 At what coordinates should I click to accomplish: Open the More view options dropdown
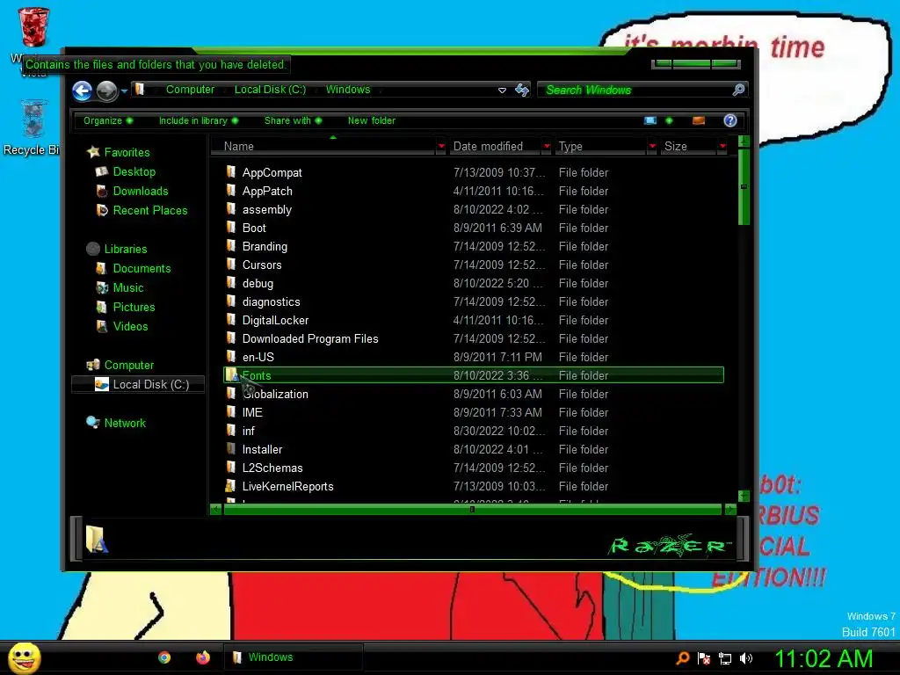[x=669, y=120]
